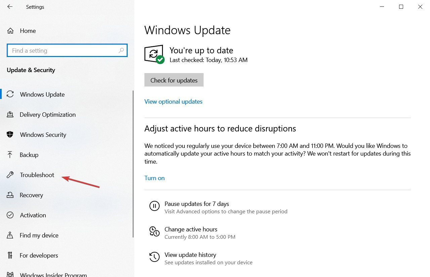Click 'See updates installed on your device' text
This screenshot has height=277, width=430.
coord(209,262)
